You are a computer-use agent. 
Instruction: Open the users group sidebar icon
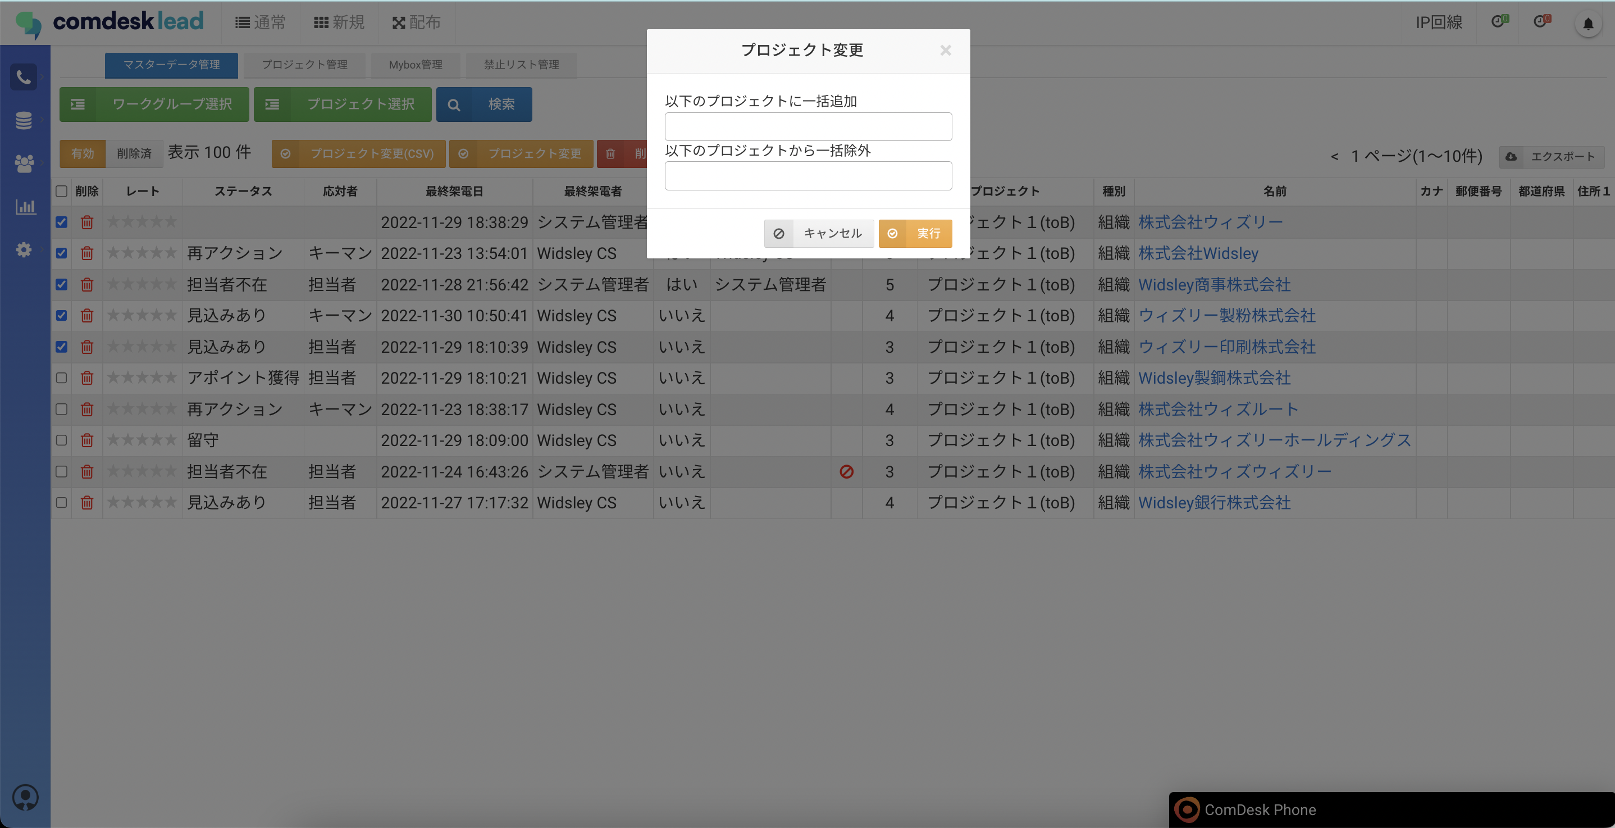click(24, 163)
